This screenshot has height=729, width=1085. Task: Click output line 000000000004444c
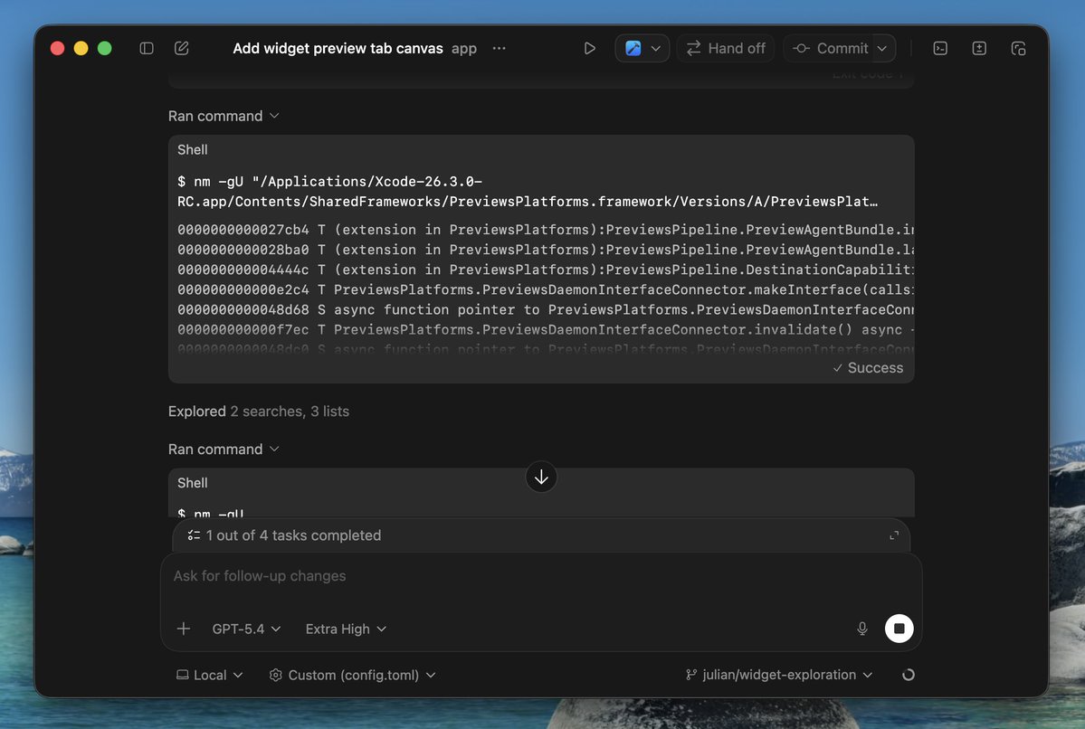coord(546,270)
